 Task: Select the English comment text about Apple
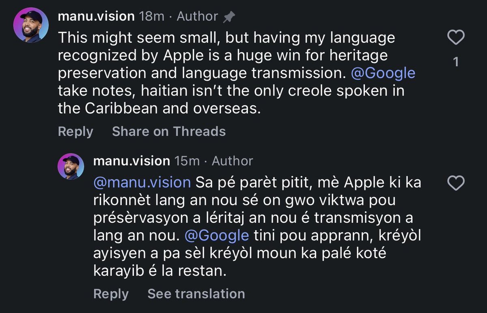coord(237,73)
